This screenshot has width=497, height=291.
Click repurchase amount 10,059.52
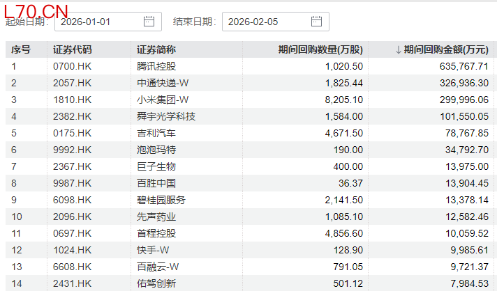[x=467, y=233]
